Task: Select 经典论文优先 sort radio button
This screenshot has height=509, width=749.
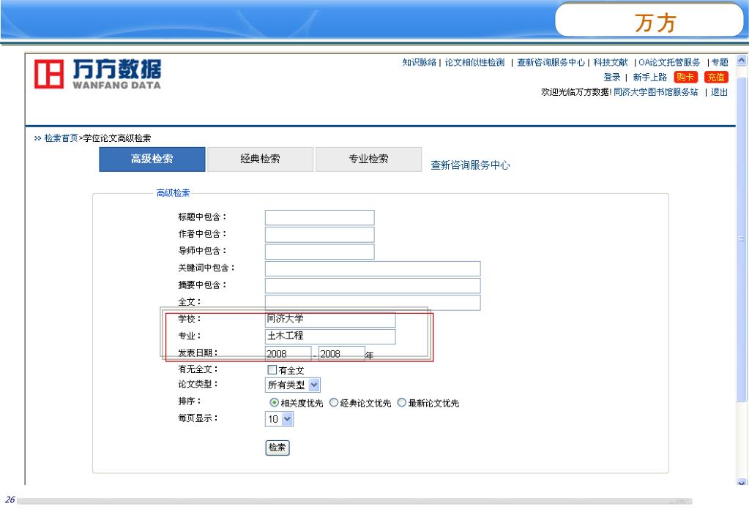Action: pos(334,403)
